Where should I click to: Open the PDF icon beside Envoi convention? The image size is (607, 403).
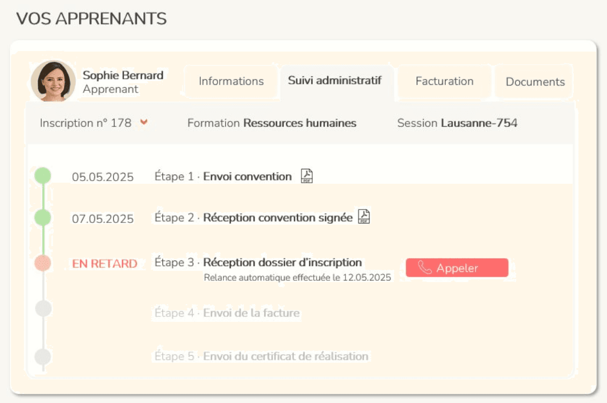tap(307, 176)
